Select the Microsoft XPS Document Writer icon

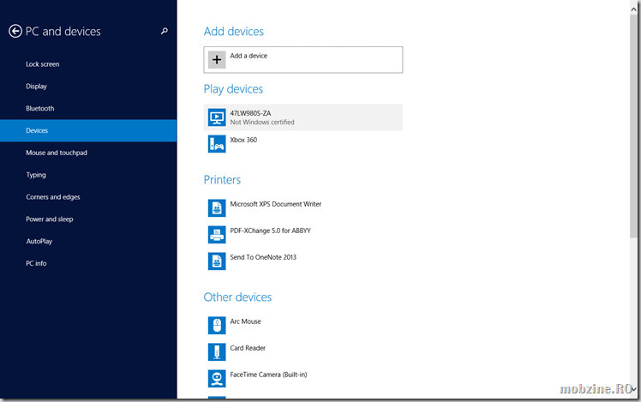(217, 208)
